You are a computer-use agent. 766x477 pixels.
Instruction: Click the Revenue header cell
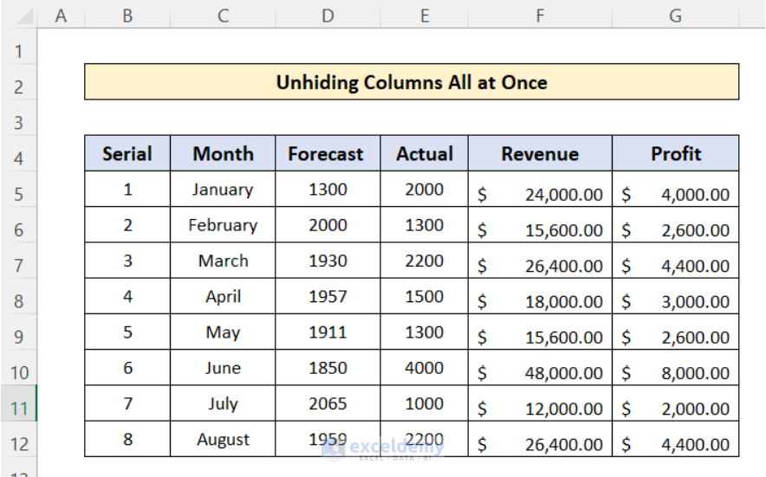(540, 154)
